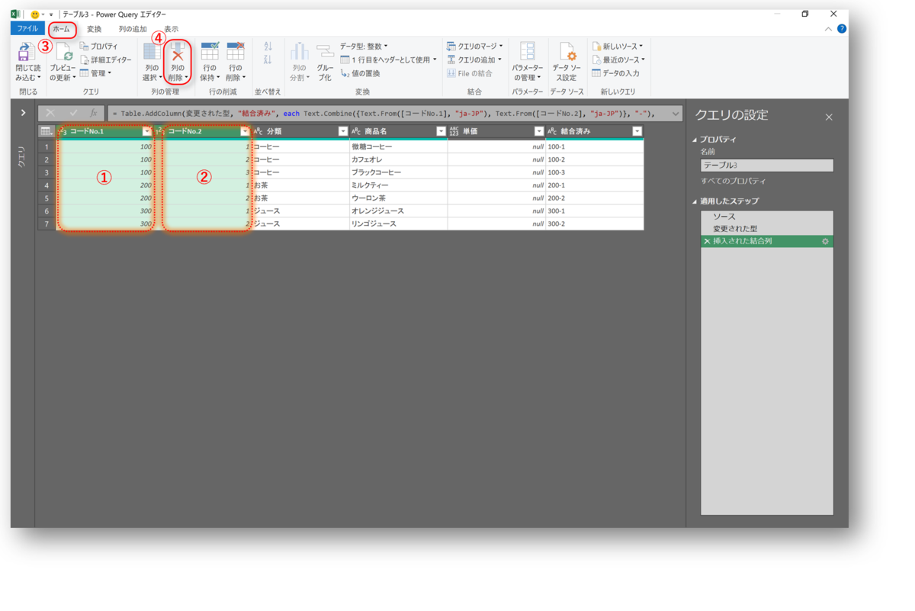Click the 商品名 column header
The image size is (915, 611).
click(398, 131)
